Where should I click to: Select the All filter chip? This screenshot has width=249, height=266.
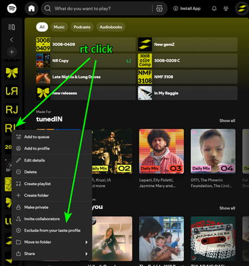42,27
